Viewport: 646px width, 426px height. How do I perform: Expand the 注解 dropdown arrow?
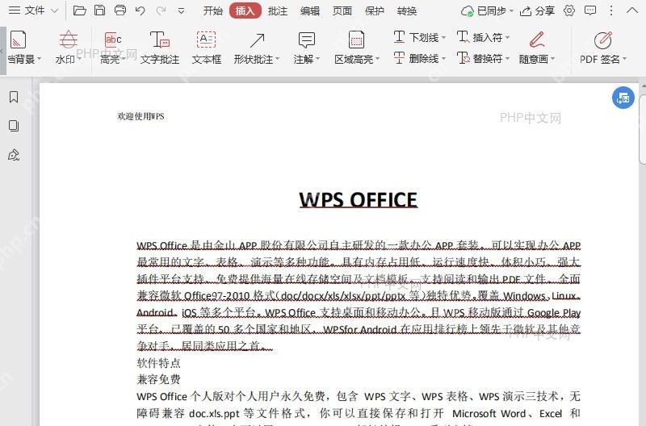[x=317, y=59]
